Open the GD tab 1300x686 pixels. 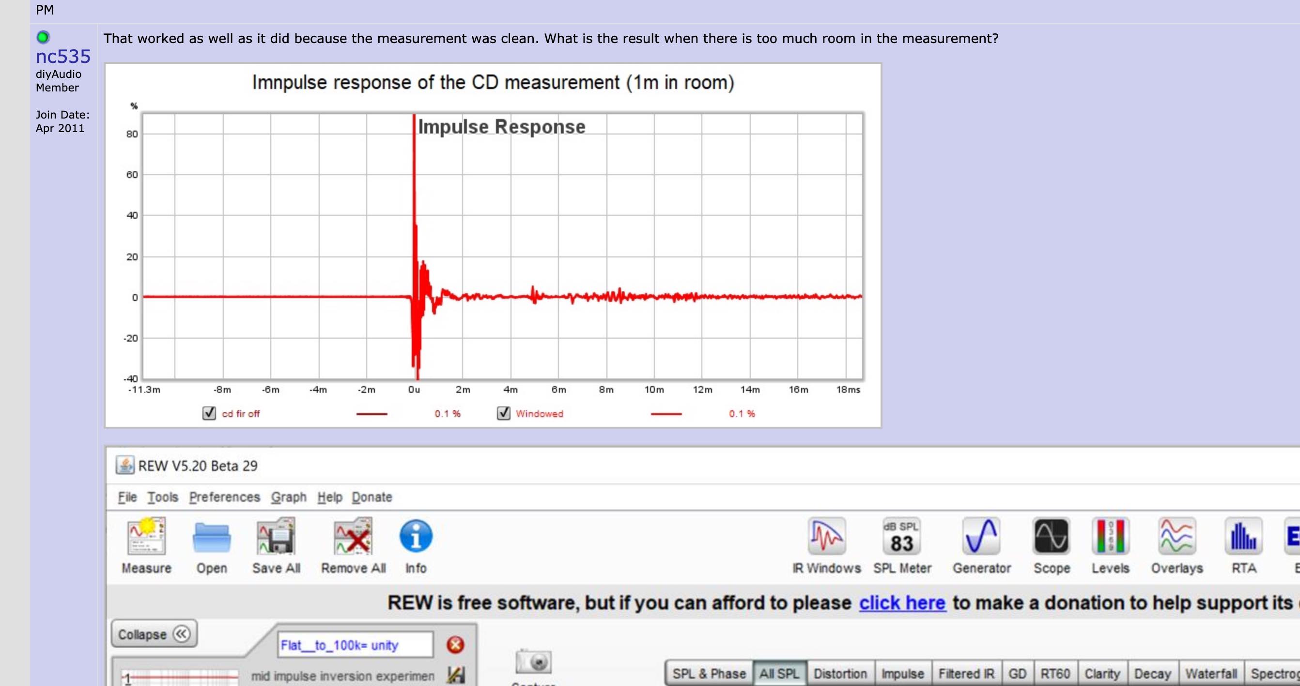pyautogui.click(x=1018, y=674)
